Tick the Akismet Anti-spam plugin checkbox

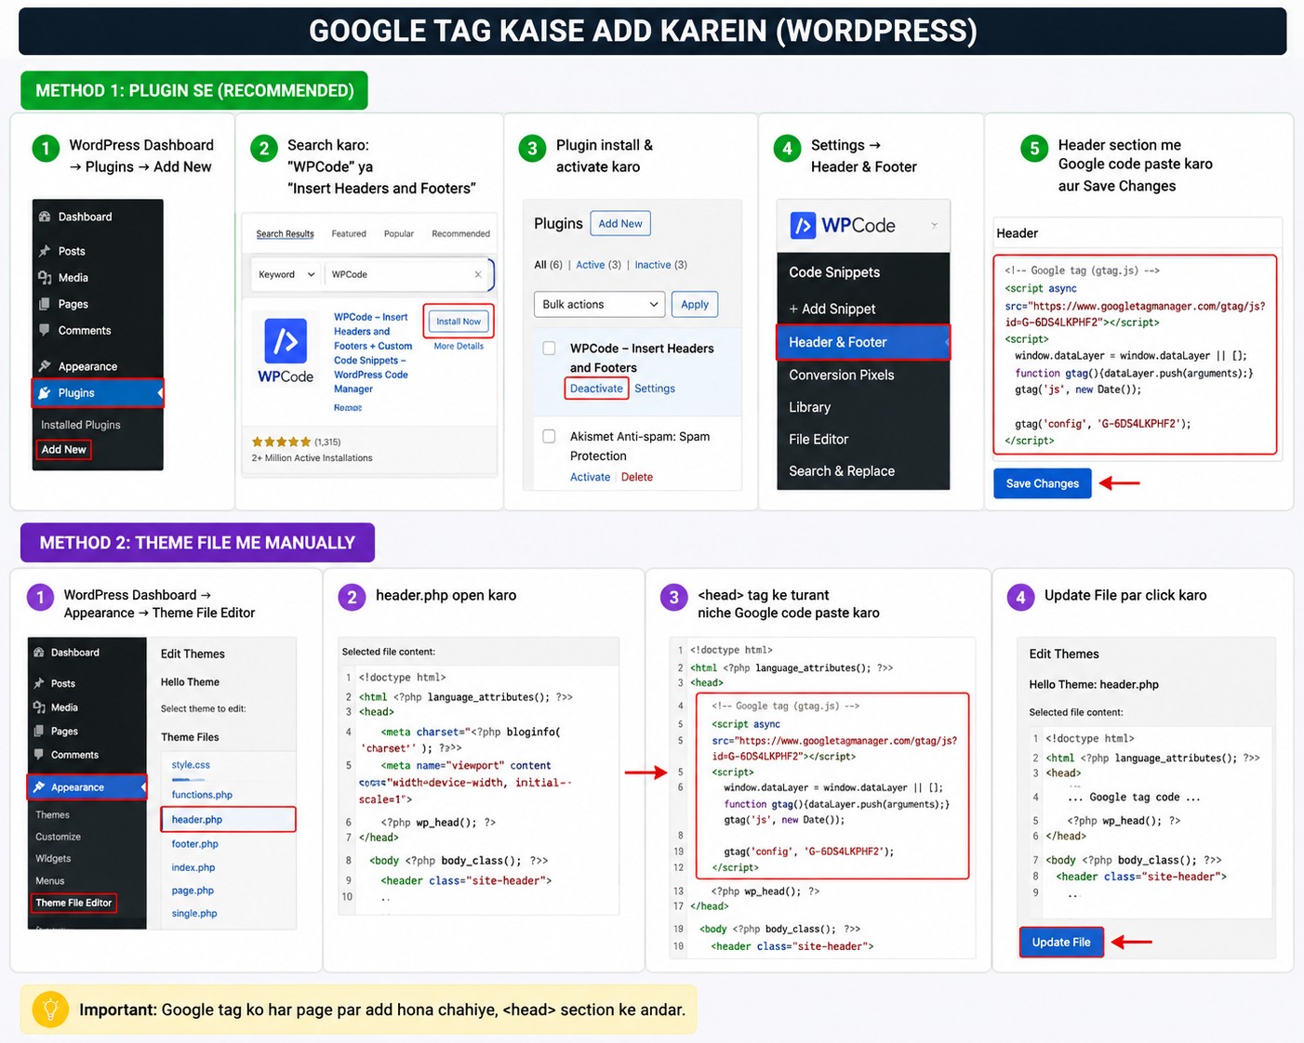point(550,436)
